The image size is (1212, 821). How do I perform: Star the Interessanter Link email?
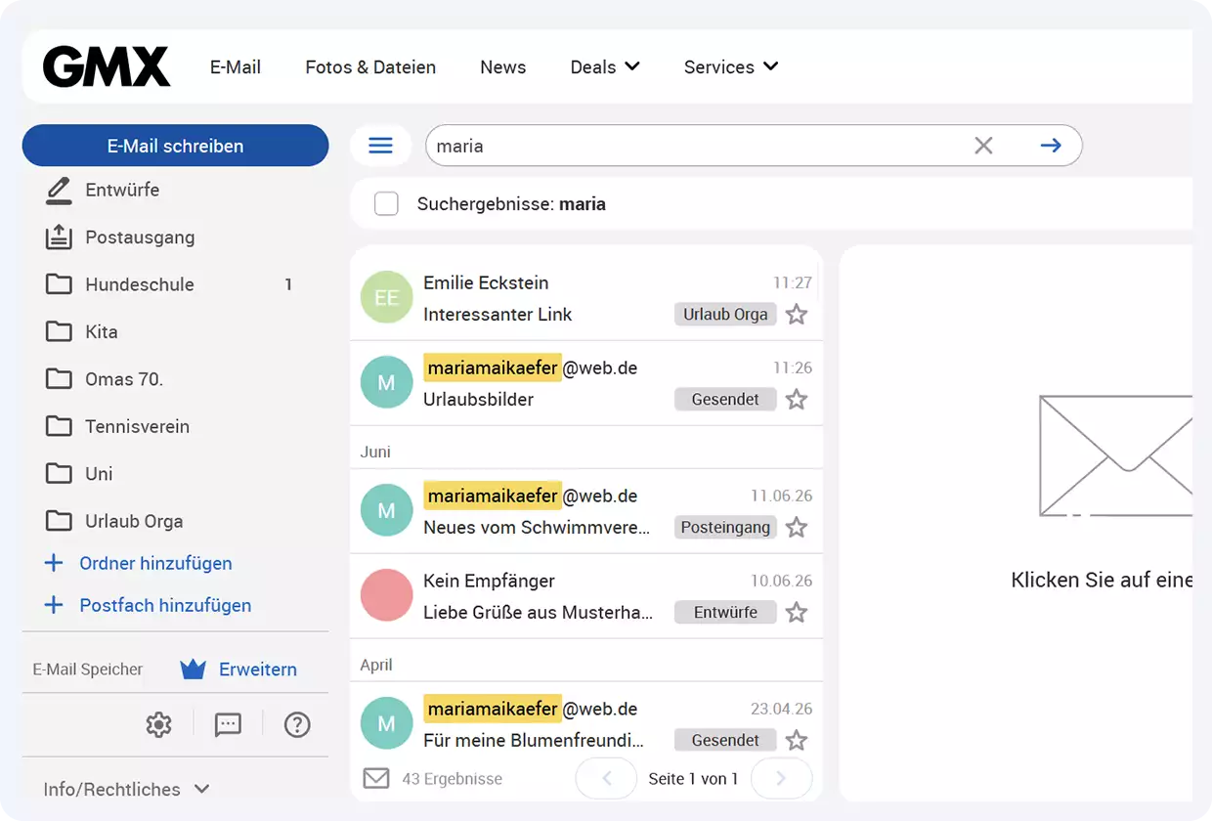(797, 314)
